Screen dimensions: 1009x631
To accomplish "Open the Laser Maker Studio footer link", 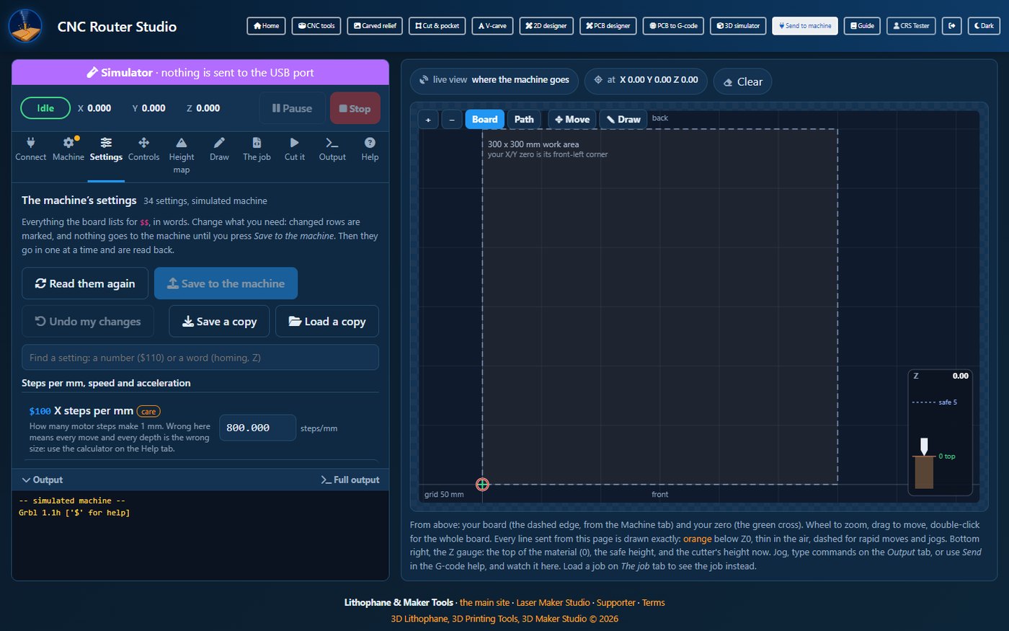I will (553, 603).
